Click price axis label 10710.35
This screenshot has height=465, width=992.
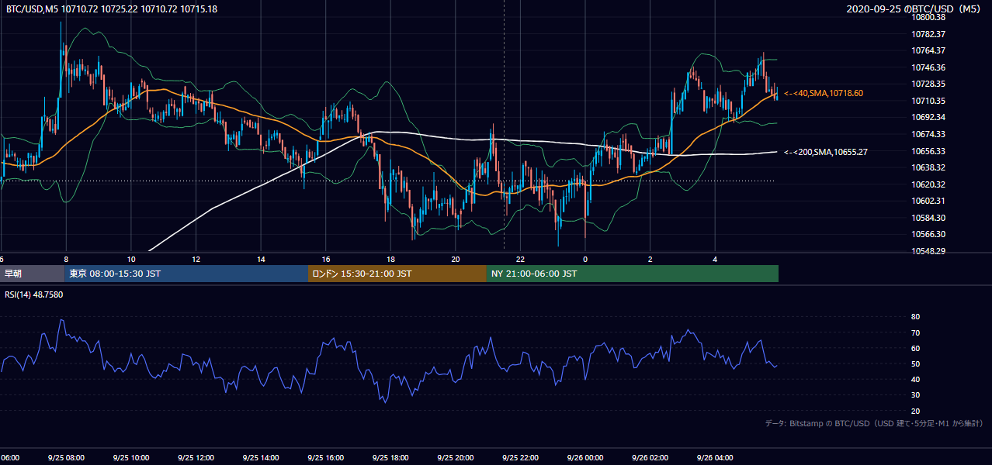pyautogui.click(x=928, y=101)
